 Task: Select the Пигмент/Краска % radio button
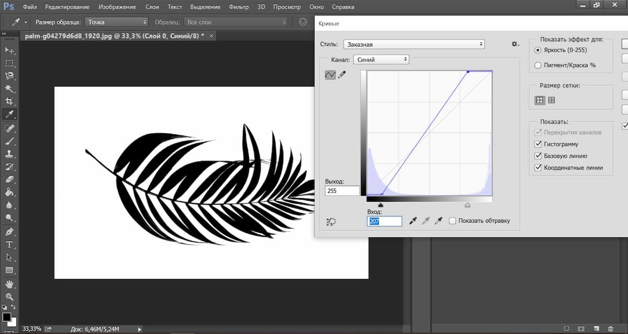[538, 65]
